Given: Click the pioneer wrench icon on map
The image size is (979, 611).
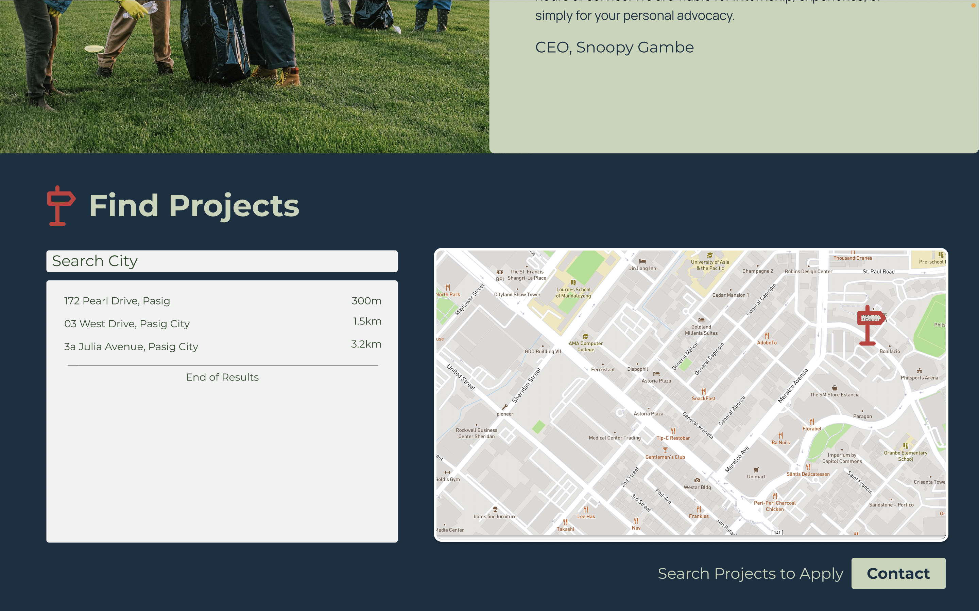Looking at the screenshot, I should pyautogui.click(x=504, y=407).
